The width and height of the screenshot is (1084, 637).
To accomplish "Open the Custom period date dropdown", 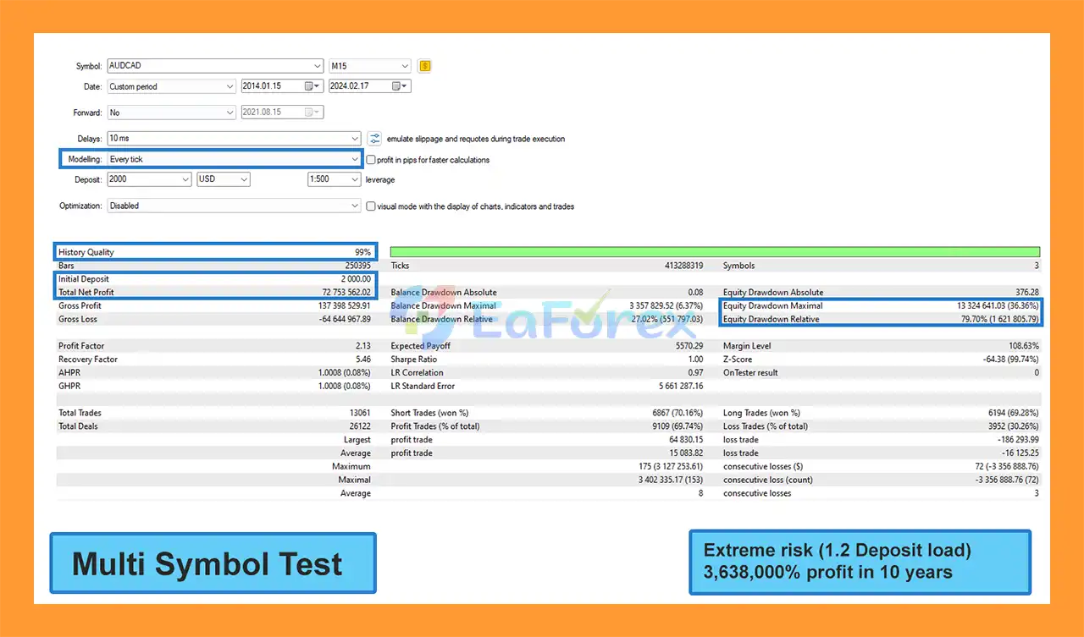I will pos(230,86).
